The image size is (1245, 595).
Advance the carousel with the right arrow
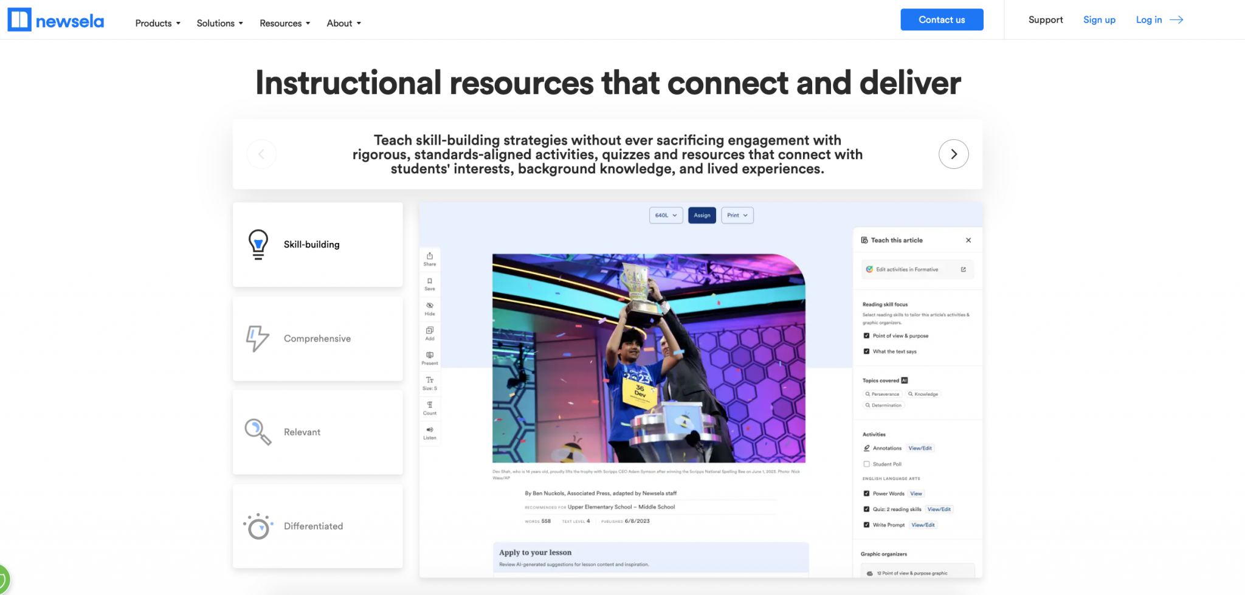(x=954, y=154)
